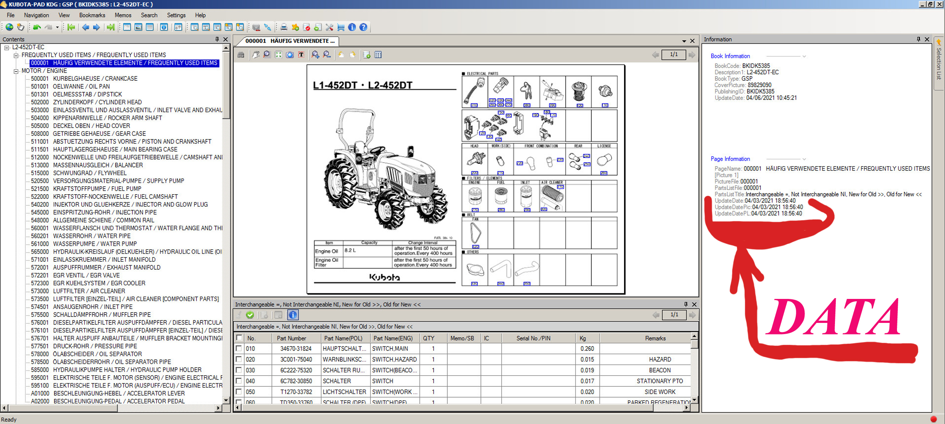Click the binoculars find icon
Viewport: 945px width, 424px height.
[x=241, y=55]
